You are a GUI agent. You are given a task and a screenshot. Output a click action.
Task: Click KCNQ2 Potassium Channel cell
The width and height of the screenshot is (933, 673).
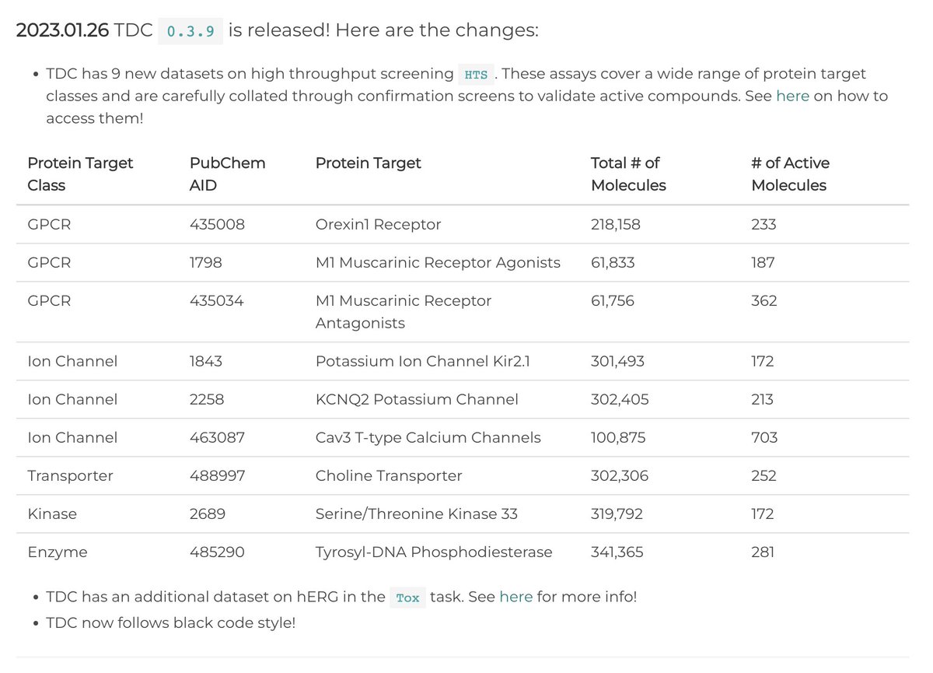click(417, 400)
